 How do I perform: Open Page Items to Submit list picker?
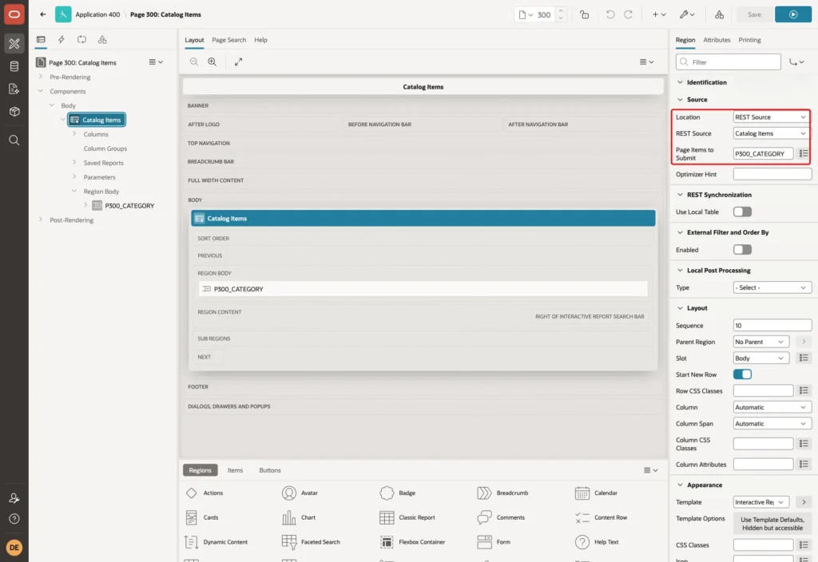coord(804,154)
